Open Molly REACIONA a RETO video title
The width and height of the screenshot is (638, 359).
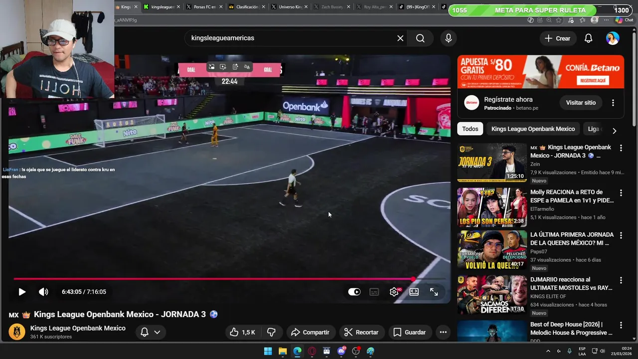[x=572, y=196]
